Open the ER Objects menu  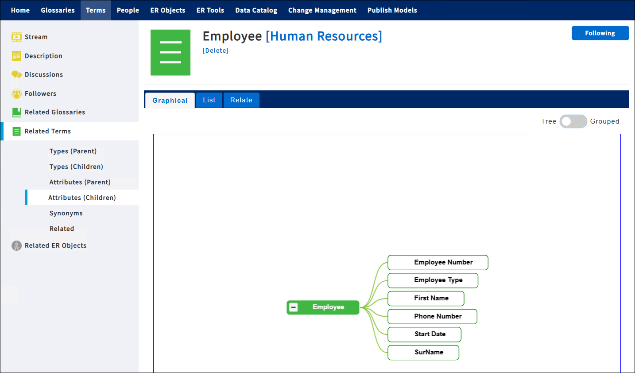[168, 10]
